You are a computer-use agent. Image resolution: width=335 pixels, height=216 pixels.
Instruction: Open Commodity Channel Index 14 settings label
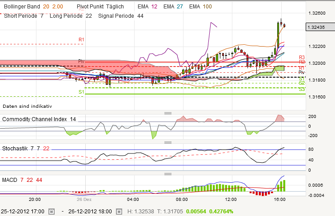coord(39,119)
